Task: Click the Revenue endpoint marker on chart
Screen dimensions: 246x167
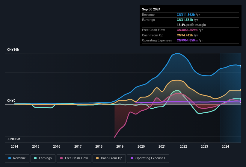Action: tap(241, 66)
